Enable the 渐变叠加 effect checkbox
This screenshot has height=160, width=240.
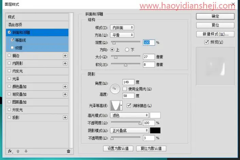point(9,94)
